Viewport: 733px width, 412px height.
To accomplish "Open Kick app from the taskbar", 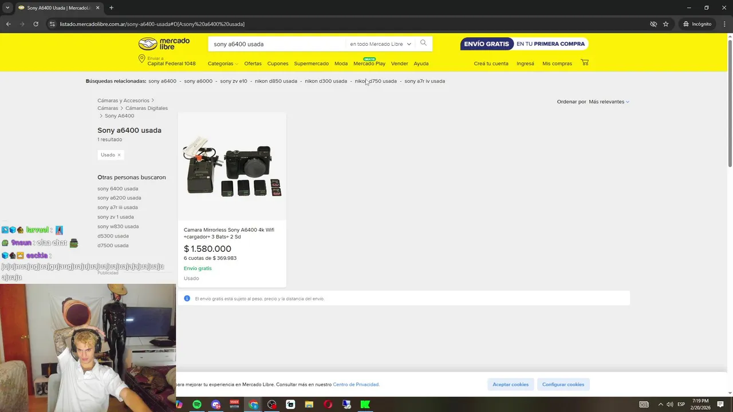I will (365, 405).
